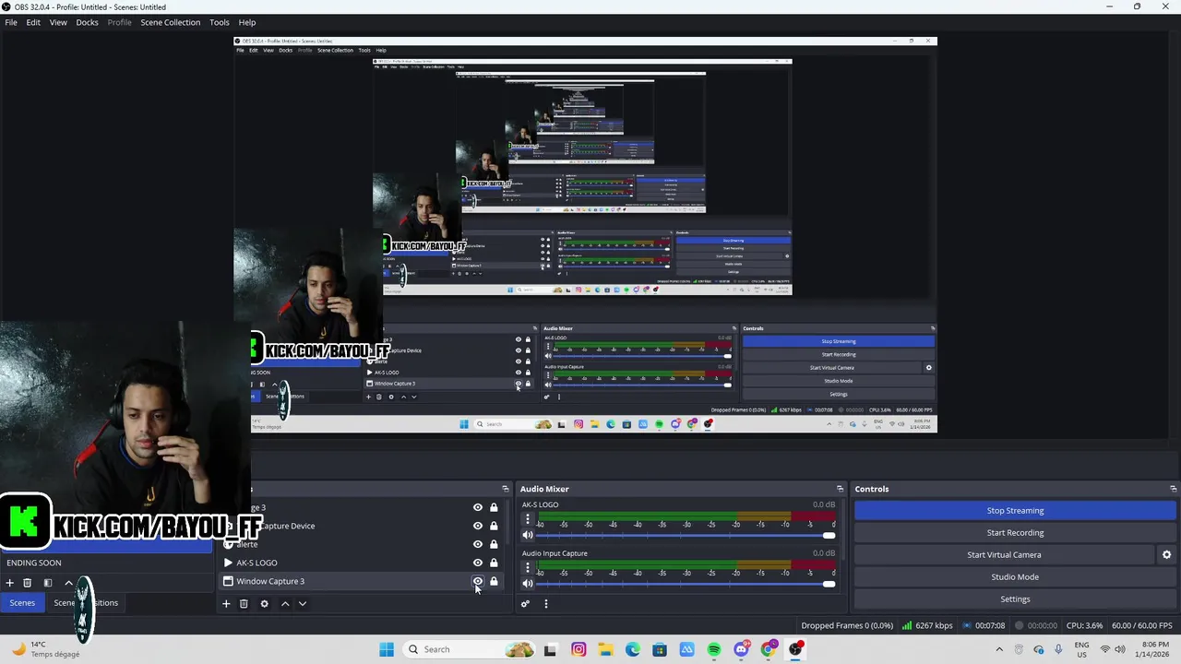
Task: Add a new scene with plus icon
Action: click(9, 583)
